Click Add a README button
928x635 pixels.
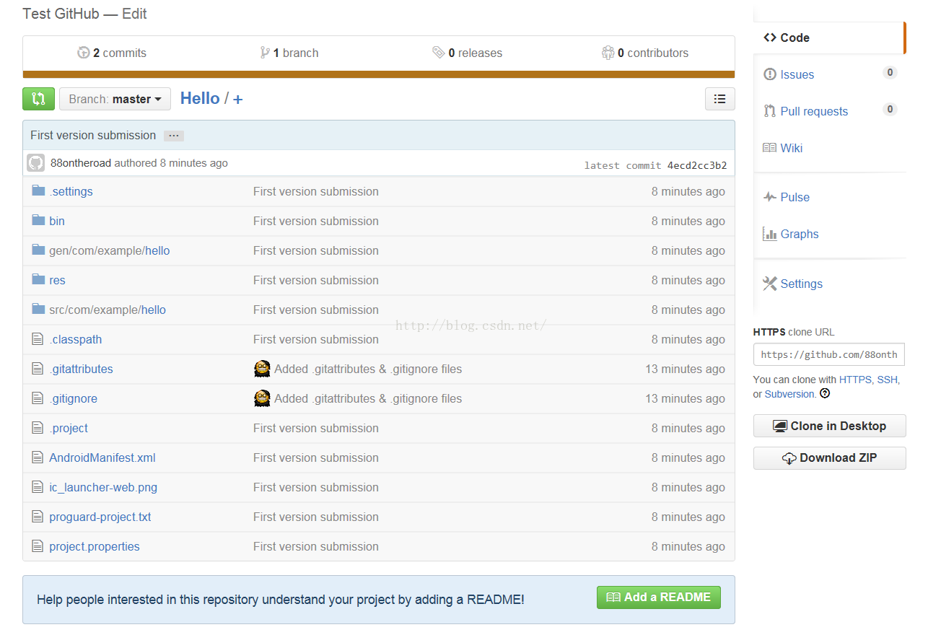659,597
